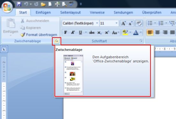176x119 pixels.
Task: Toggle bold with the F button
Action: coord(66,32)
